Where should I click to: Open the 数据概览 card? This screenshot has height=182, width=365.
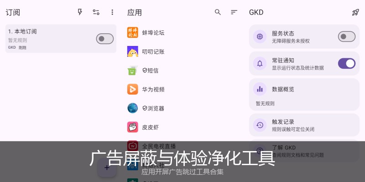click(304, 95)
